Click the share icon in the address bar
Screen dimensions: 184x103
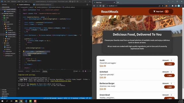point(160,6)
